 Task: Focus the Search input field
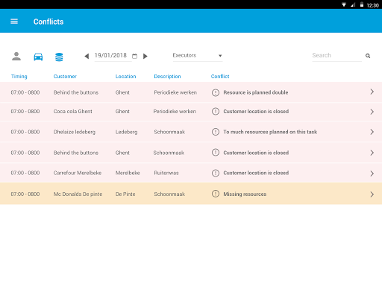[336, 56]
